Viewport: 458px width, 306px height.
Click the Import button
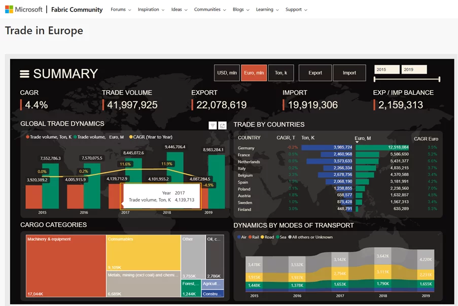349,73
